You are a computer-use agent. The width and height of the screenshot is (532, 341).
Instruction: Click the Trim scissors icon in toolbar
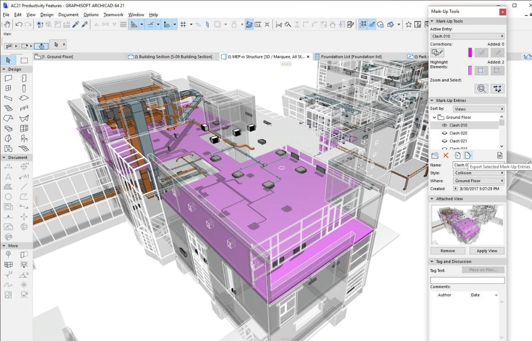pos(278,24)
